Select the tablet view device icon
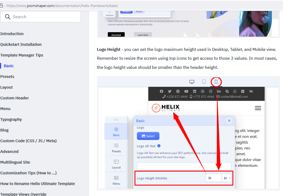Image resolution: width=283 pixels, height=196 pixels. [x=204, y=82]
